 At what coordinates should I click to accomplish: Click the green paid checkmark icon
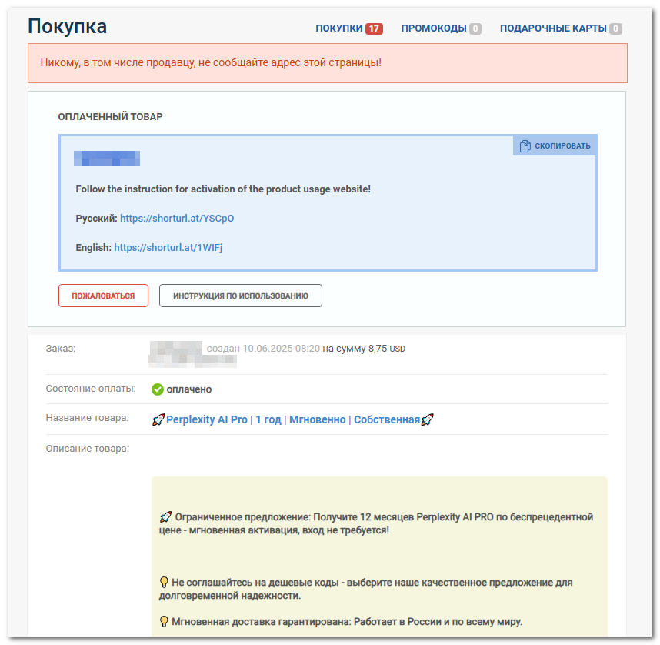point(158,389)
